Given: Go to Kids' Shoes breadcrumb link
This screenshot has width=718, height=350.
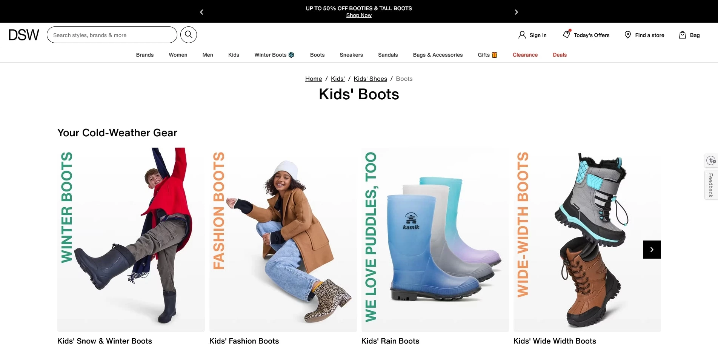Looking at the screenshot, I should [370, 79].
